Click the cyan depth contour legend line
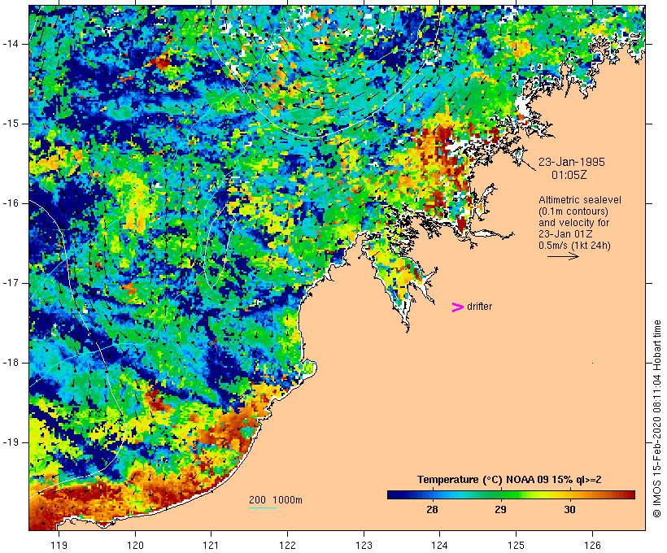Viewport: 667px width, 553px height. (263, 507)
